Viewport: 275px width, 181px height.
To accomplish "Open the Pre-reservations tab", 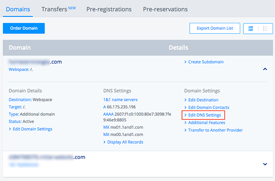I will coord(165,9).
